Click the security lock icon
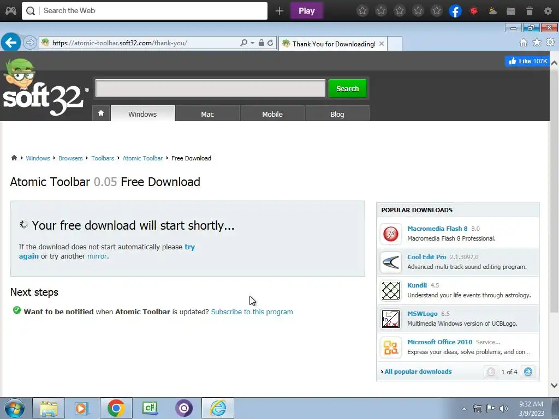Image resolution: width=559 pixels, height=419 pixels. (x=261, y=43)
